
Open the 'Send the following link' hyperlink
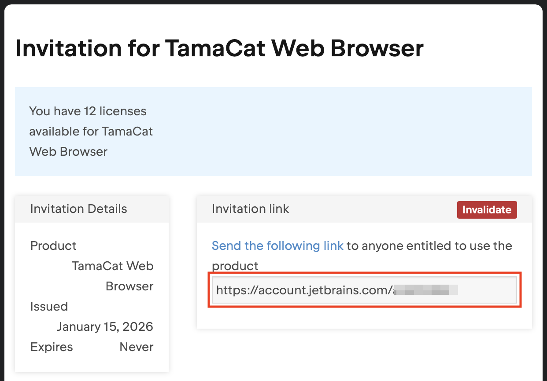tap(277, 245)
